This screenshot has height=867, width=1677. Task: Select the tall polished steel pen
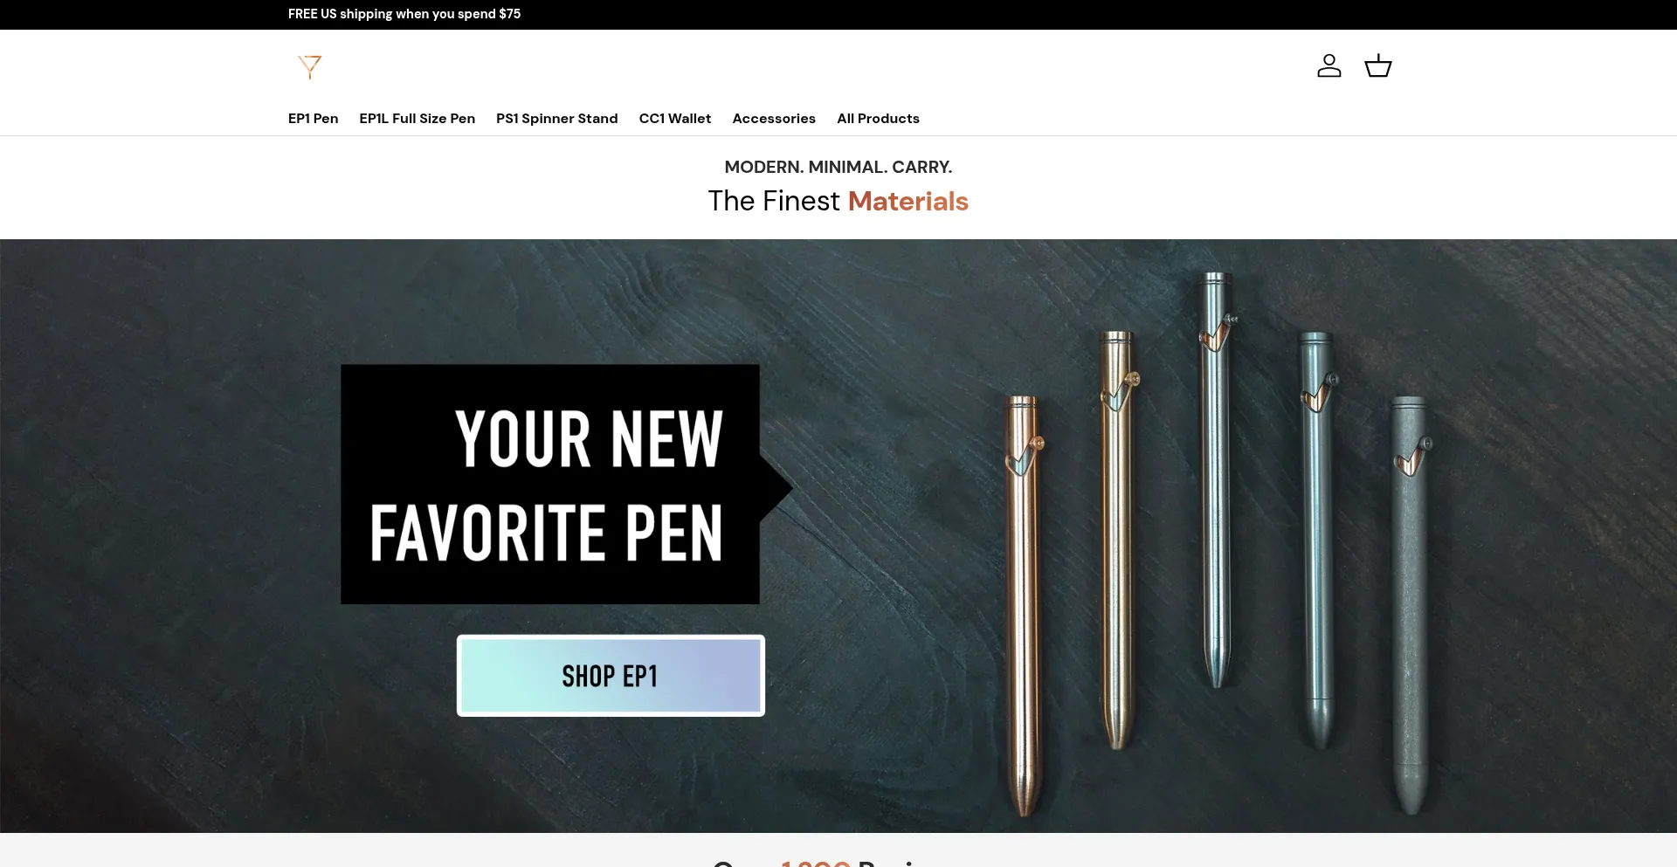pyautogui.click(x=1215, y=478)
